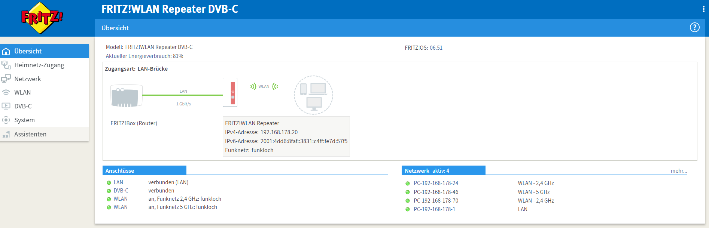Open the Assistenten menu
The height and width of the screenshot is (228, 709).
pyautogui.click(x=44, y=134)
